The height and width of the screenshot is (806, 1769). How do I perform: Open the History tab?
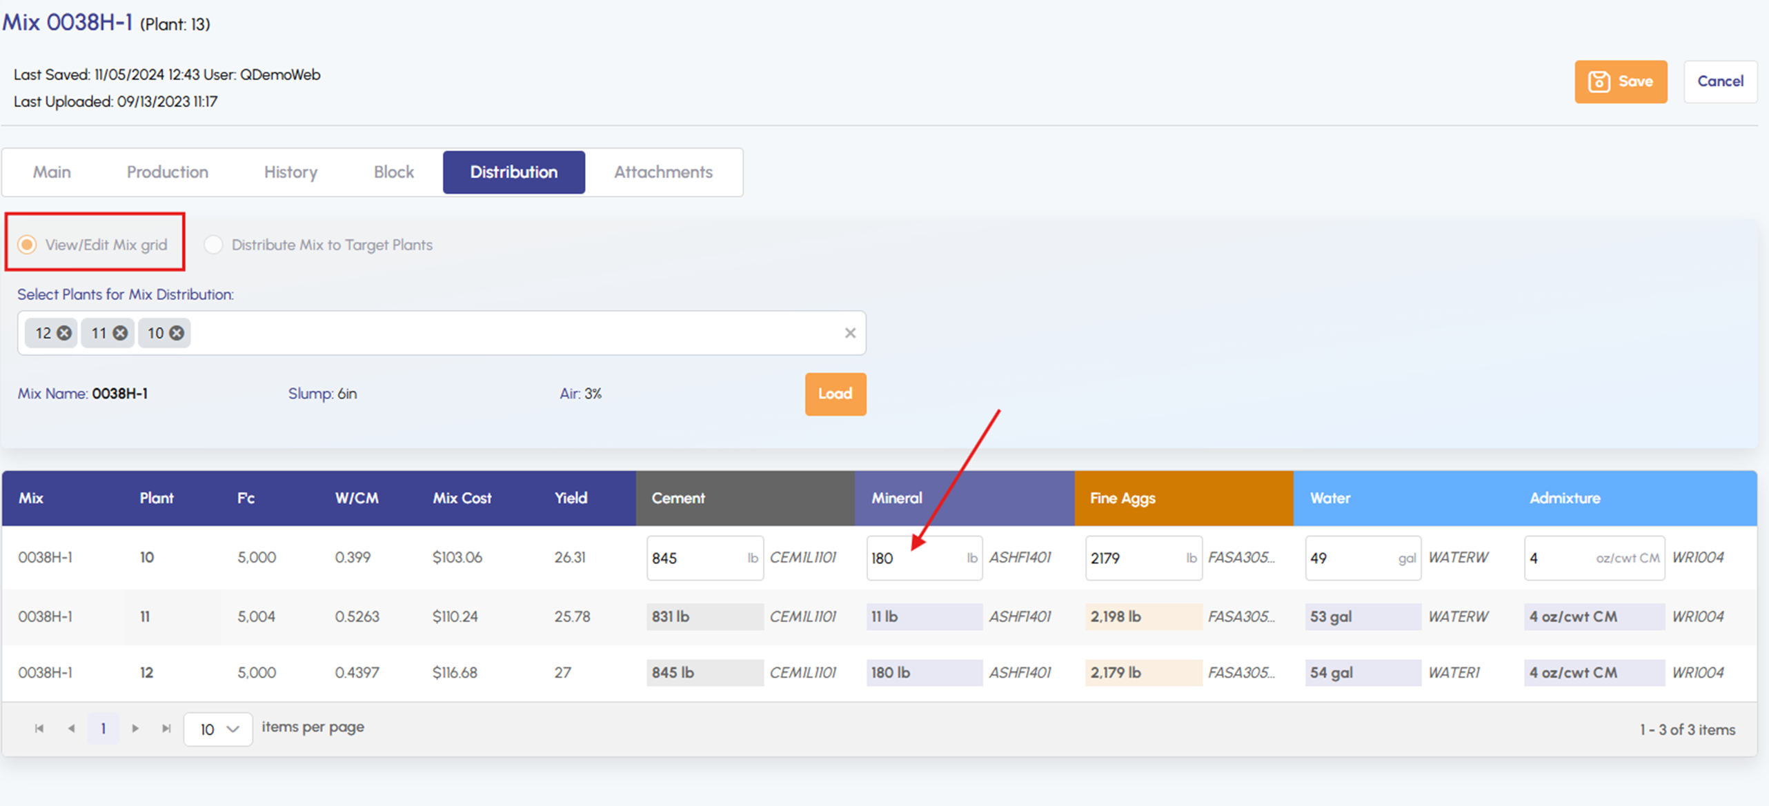(290, 172)
